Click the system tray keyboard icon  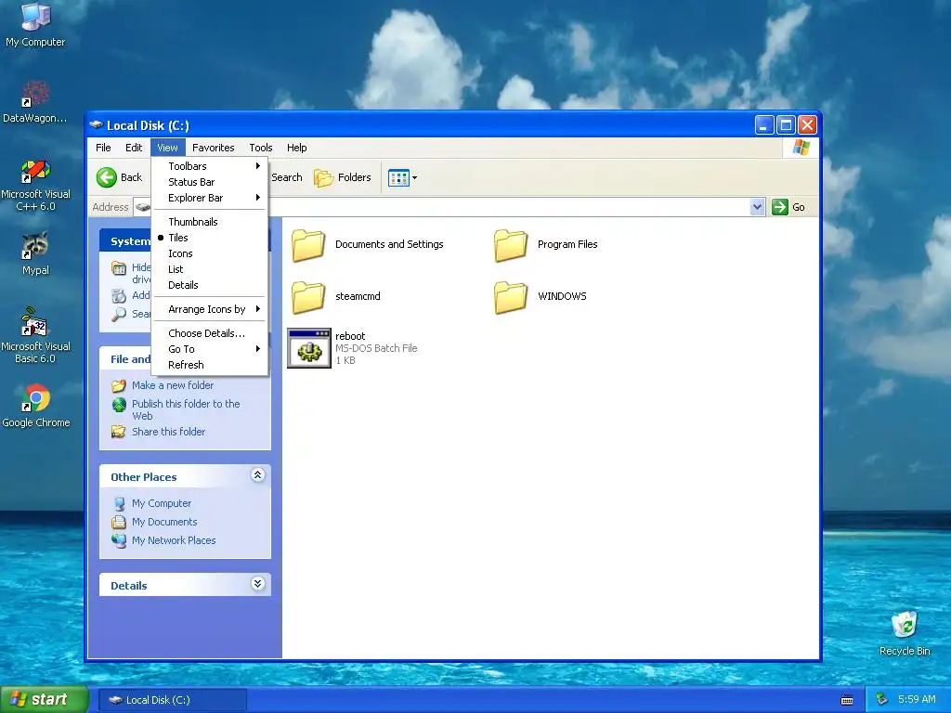coord(847,700)
